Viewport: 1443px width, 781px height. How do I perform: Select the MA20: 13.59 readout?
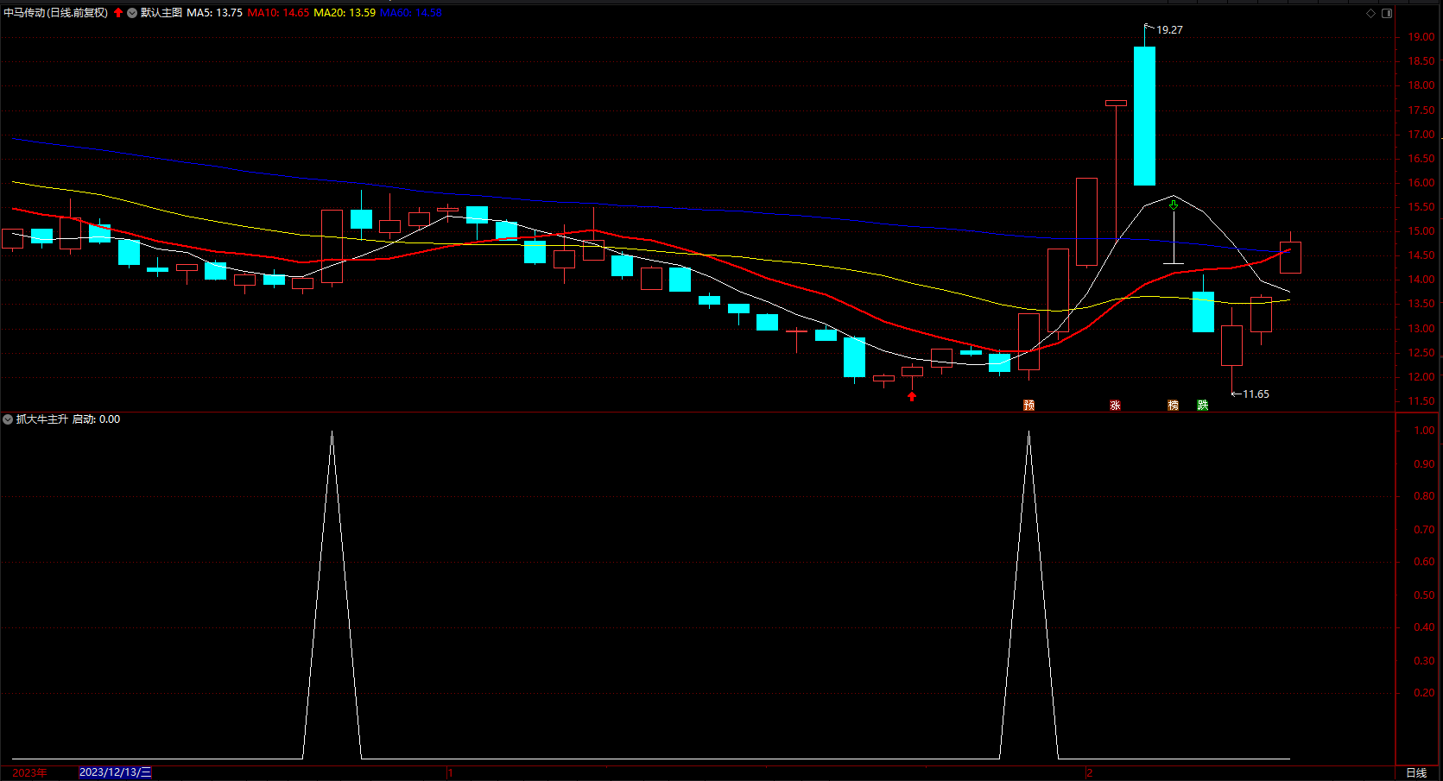pos(345,13)
